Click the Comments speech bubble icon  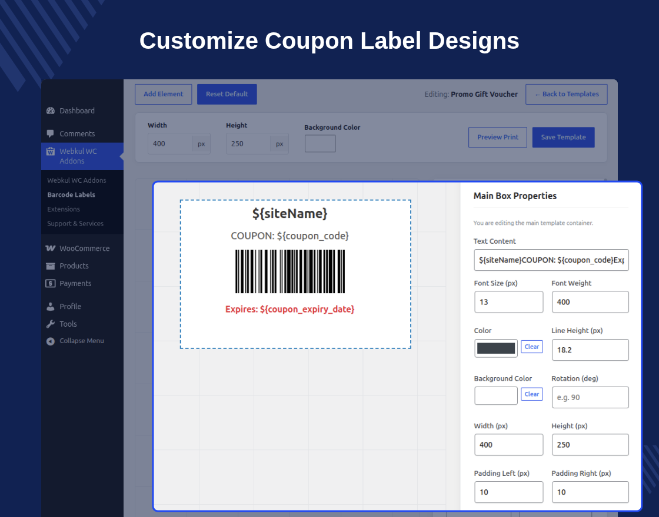click(x=51, y=134)
